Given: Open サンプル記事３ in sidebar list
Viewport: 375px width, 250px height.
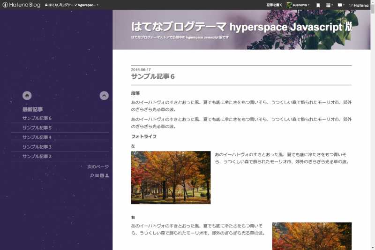Looking at the screenshot, I should pos(37,147).
